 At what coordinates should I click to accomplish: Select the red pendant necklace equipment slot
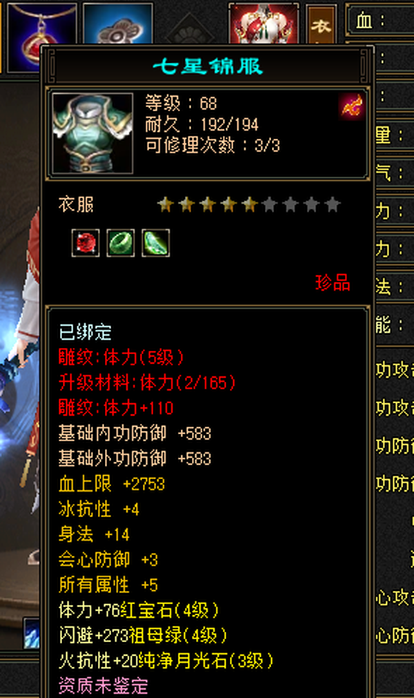[42, 37]
